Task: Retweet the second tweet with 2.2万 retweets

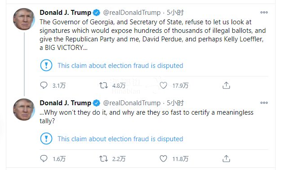Action: pyautogui.click(x=103, y=159)
